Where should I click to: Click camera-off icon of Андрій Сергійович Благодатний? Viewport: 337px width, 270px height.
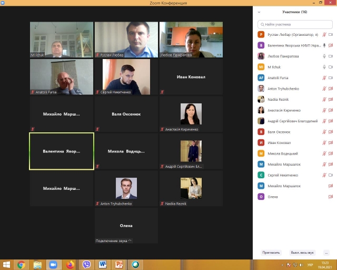[331, 121]
